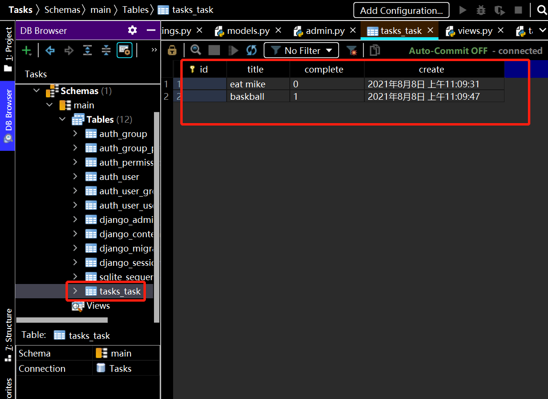Screen dimensions: 548x399
Task: Select django_migrations table in tree
Action: 120,248
